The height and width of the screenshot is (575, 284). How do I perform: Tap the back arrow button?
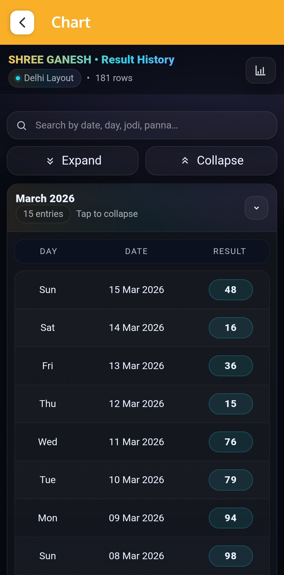coord(22,22)
